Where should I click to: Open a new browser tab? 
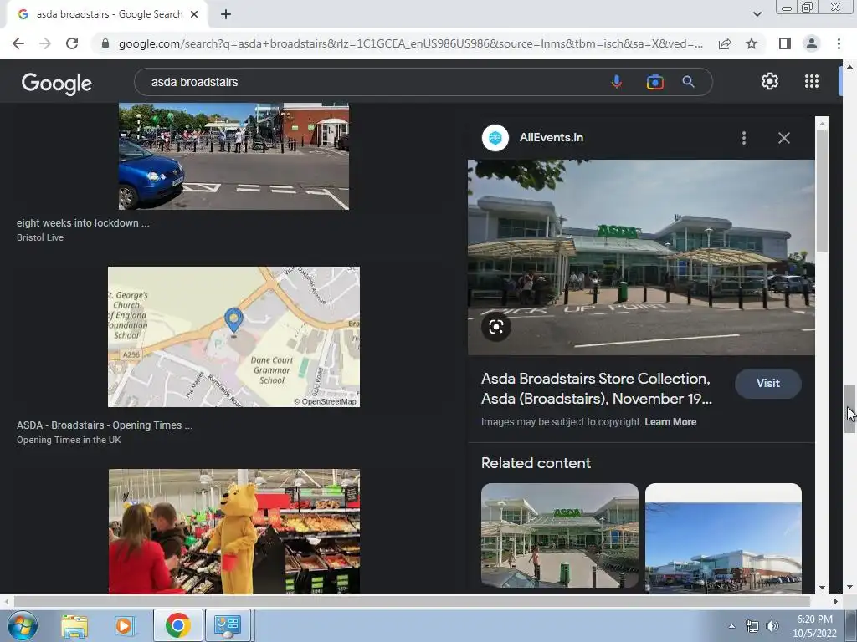(x=226, y=15)
